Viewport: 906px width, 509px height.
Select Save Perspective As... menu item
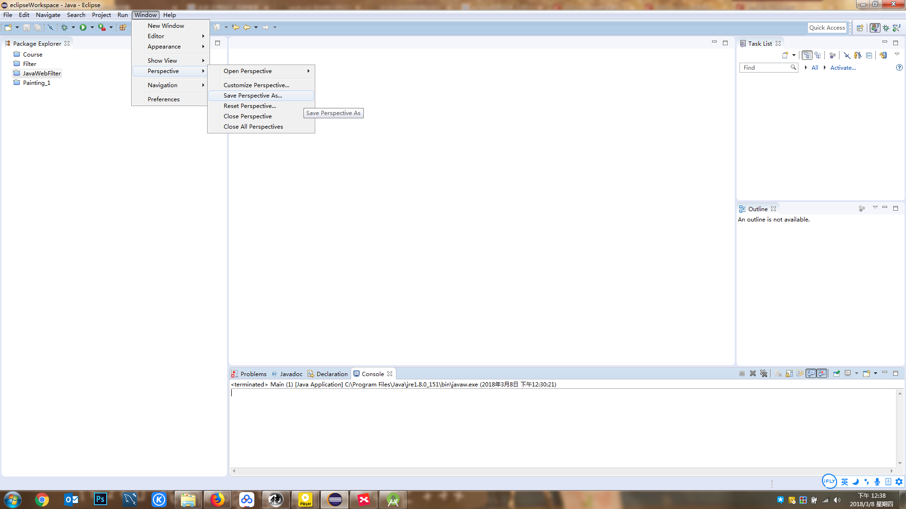tap(261, 95)
